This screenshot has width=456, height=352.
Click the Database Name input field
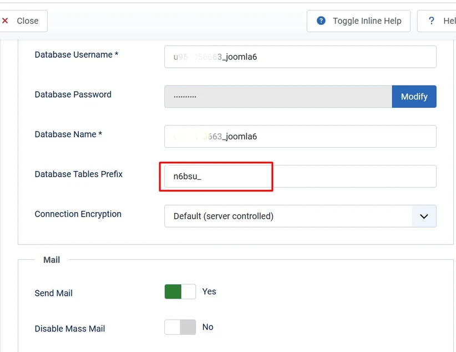coord(300,136)
